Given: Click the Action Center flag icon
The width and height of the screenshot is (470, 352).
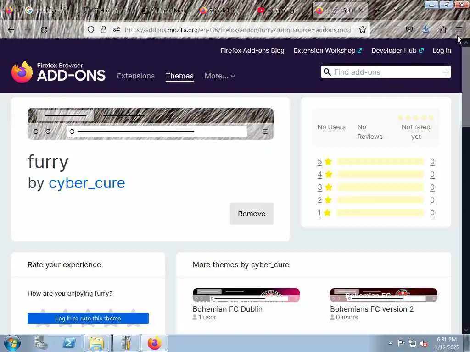Looking at the screenshot, I should click(x=401, y=343).
